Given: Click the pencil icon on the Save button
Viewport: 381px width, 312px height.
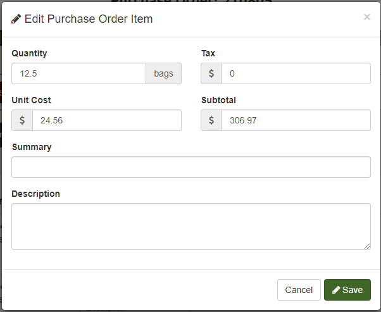Looking at the screenshot, I should point(336,290).
